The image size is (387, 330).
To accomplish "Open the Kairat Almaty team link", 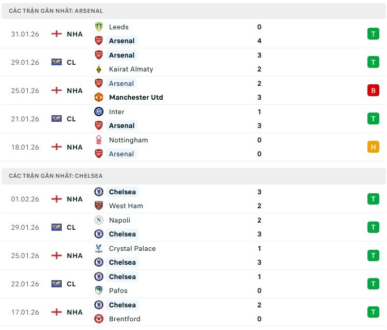I will [131, 69].
